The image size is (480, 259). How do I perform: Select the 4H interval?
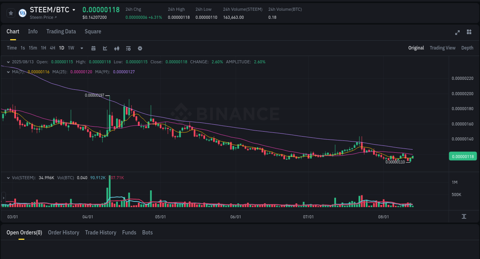tap(52, 48)
